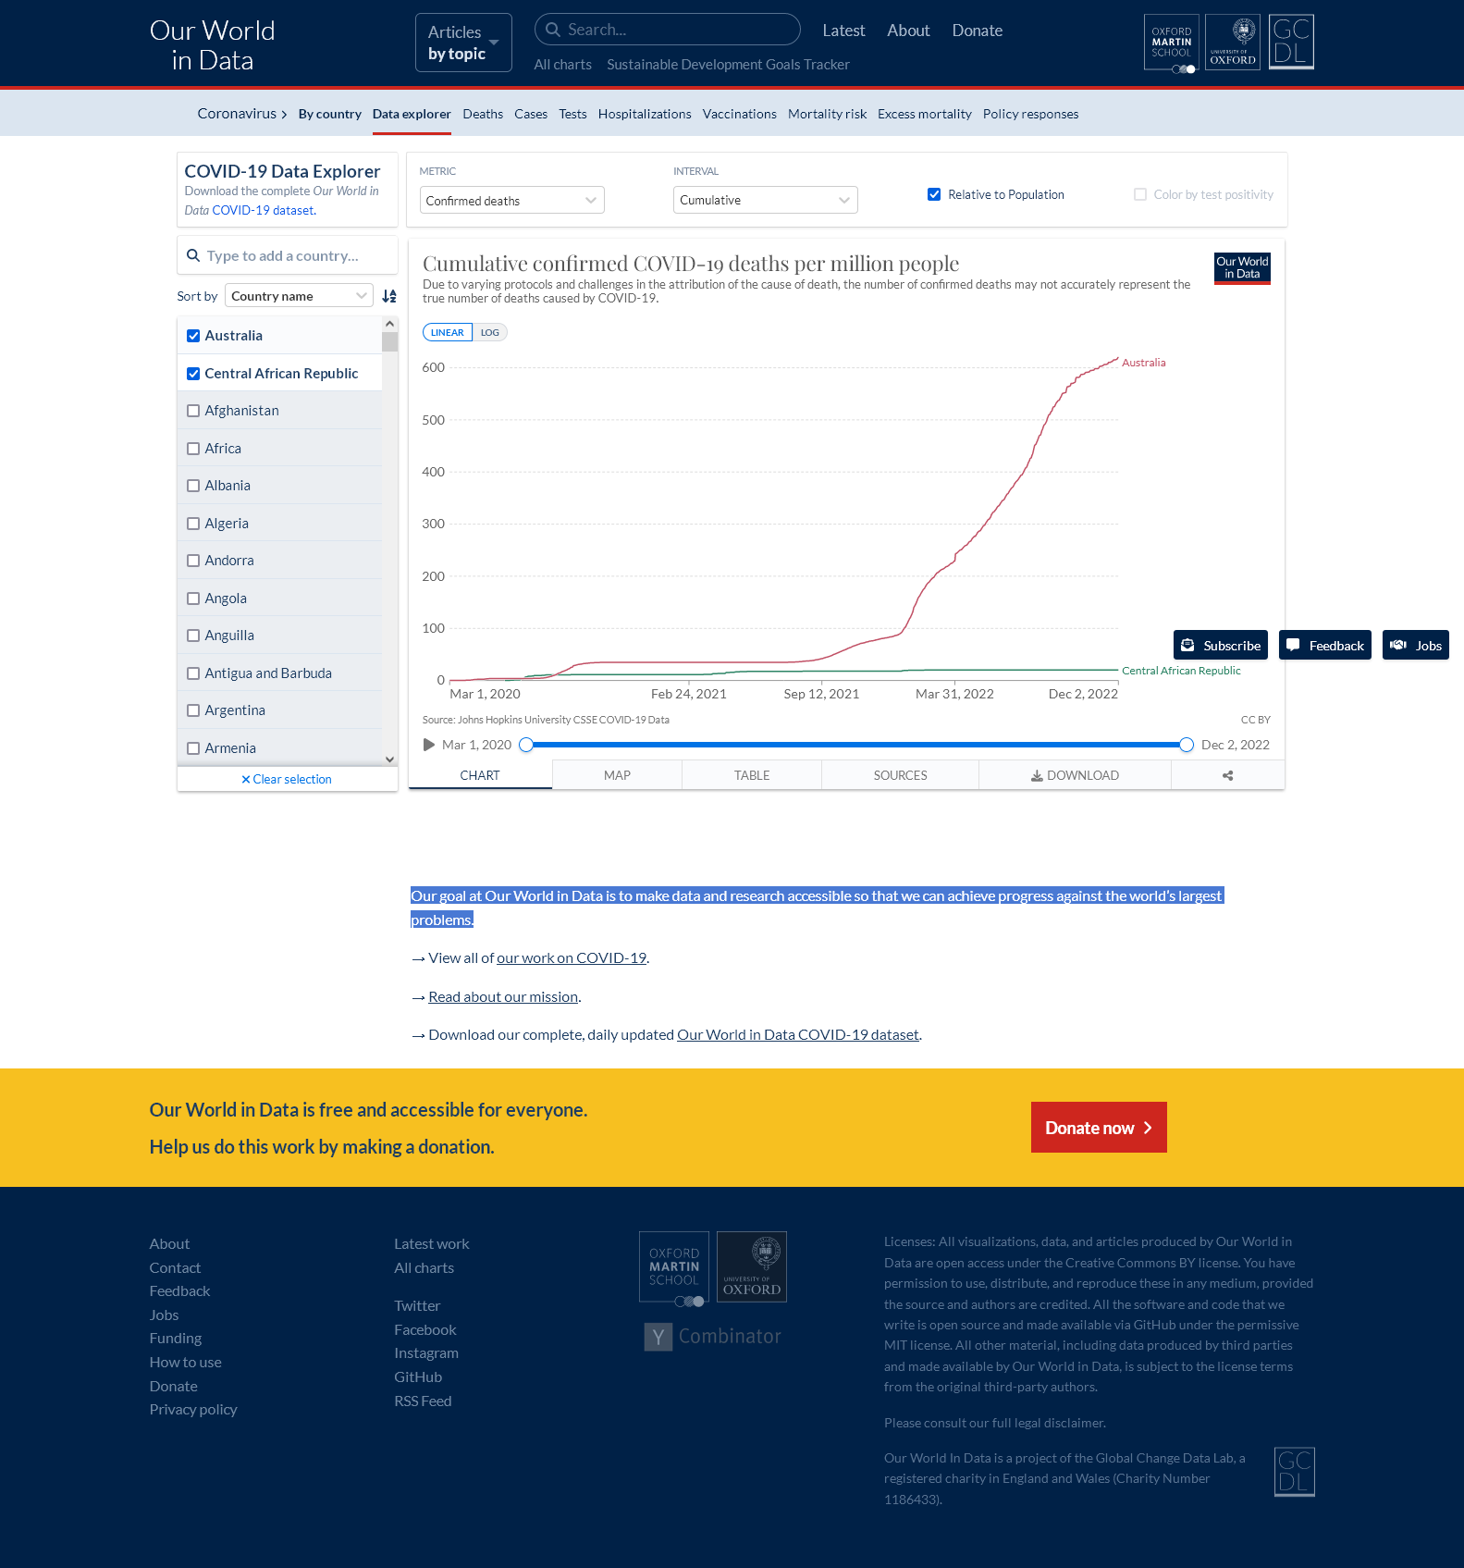Image resolution: width=1464 pixels, height=1568 pixels.
Task: Open Sort by Country name dropdown
Action: 299,296
